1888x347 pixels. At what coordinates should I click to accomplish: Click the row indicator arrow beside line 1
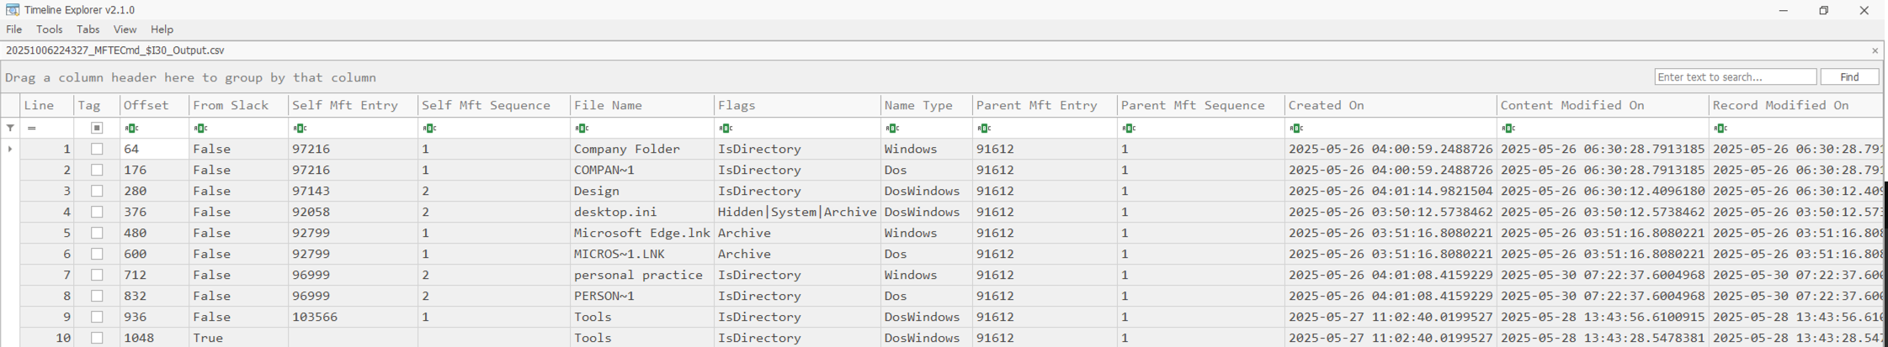coord(10,149)
